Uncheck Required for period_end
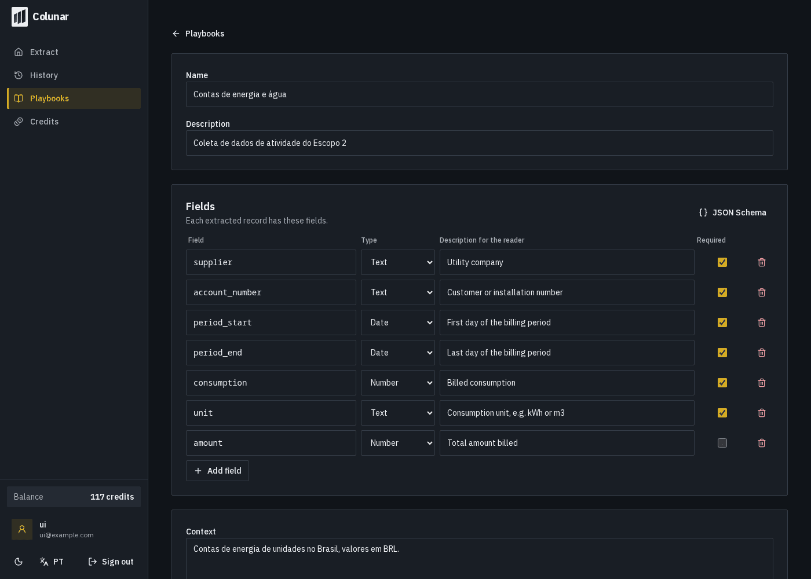This screenshot has height=579, width=811. coord(722,353)
